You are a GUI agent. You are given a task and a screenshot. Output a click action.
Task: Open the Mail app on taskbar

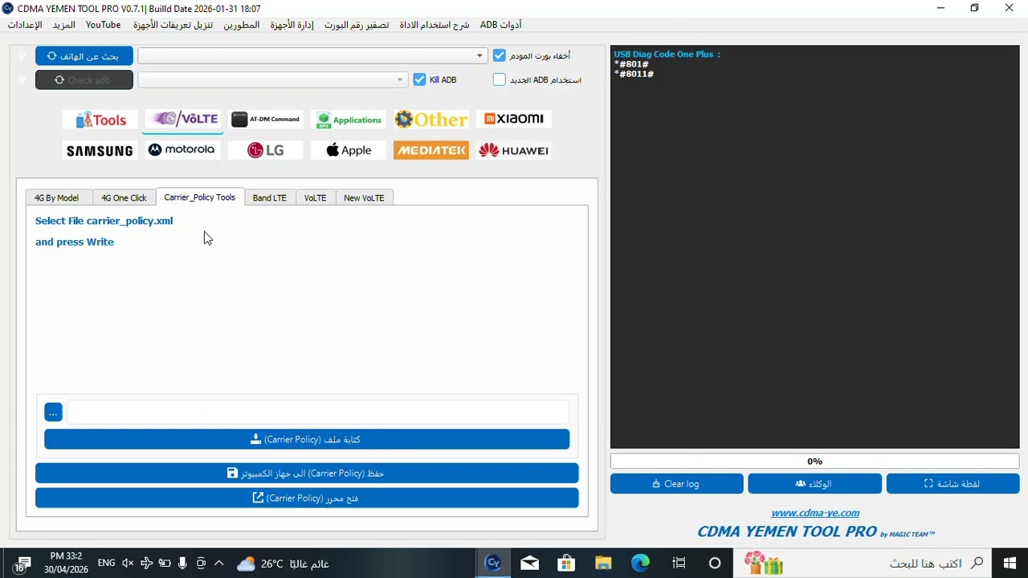pyautogui.click(x=529, y=563)
